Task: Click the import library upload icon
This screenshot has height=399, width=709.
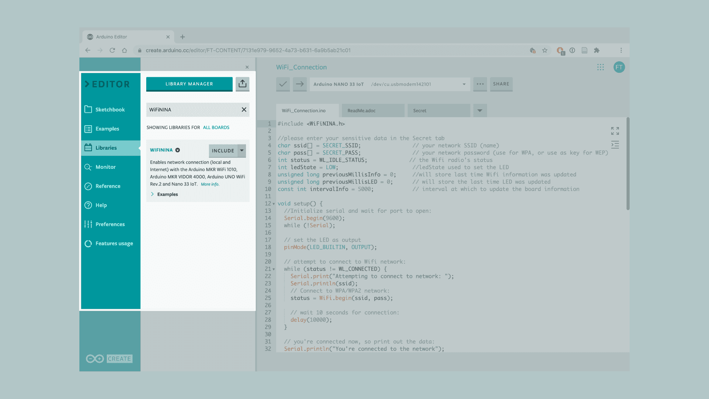Action: click(x=242, y=84)
